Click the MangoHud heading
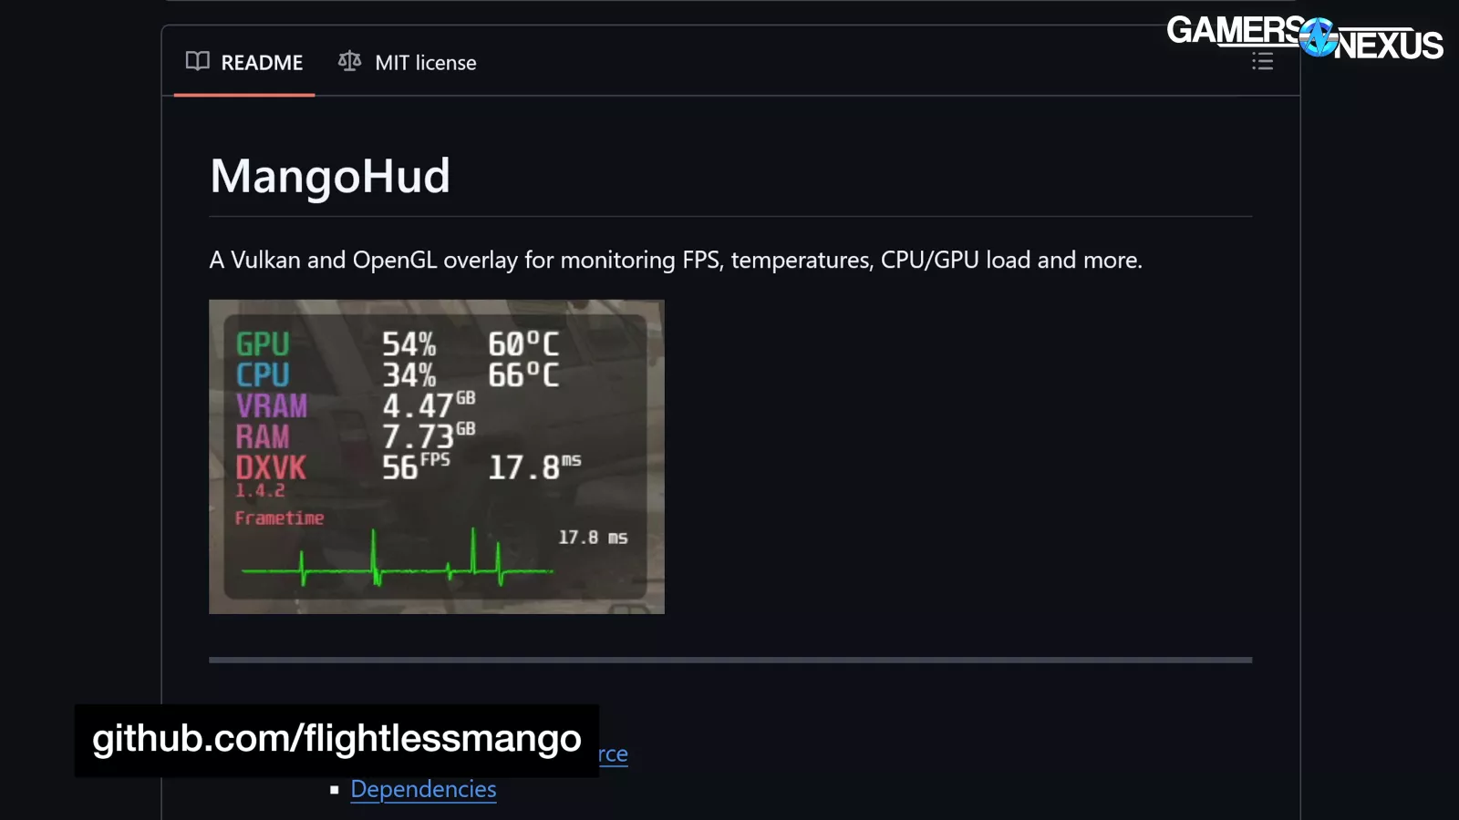 (x=330, y=176)
